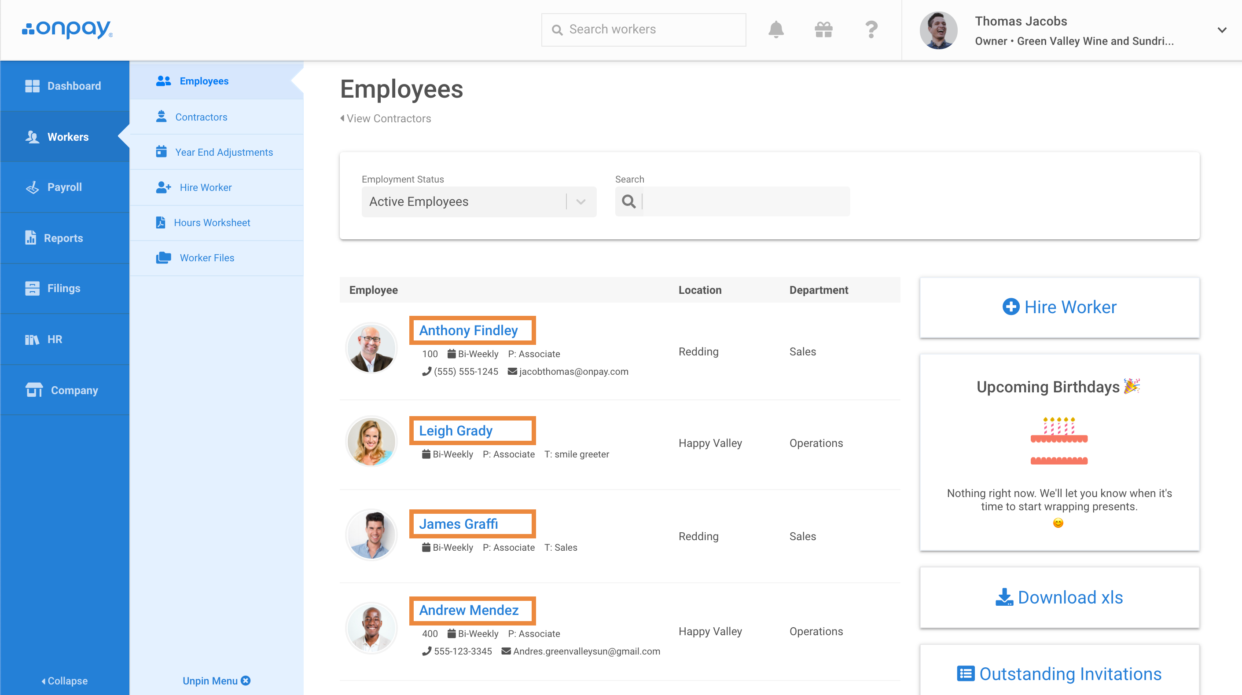Expand the Thomas Jacobs account menu

(1221, 30)
